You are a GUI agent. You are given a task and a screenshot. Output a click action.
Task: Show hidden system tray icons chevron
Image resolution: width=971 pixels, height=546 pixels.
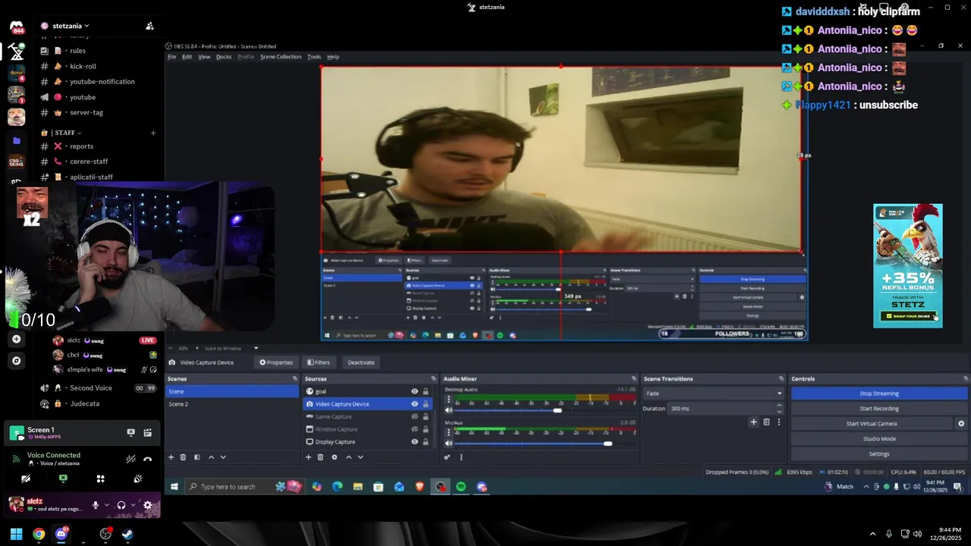point(872,534)
